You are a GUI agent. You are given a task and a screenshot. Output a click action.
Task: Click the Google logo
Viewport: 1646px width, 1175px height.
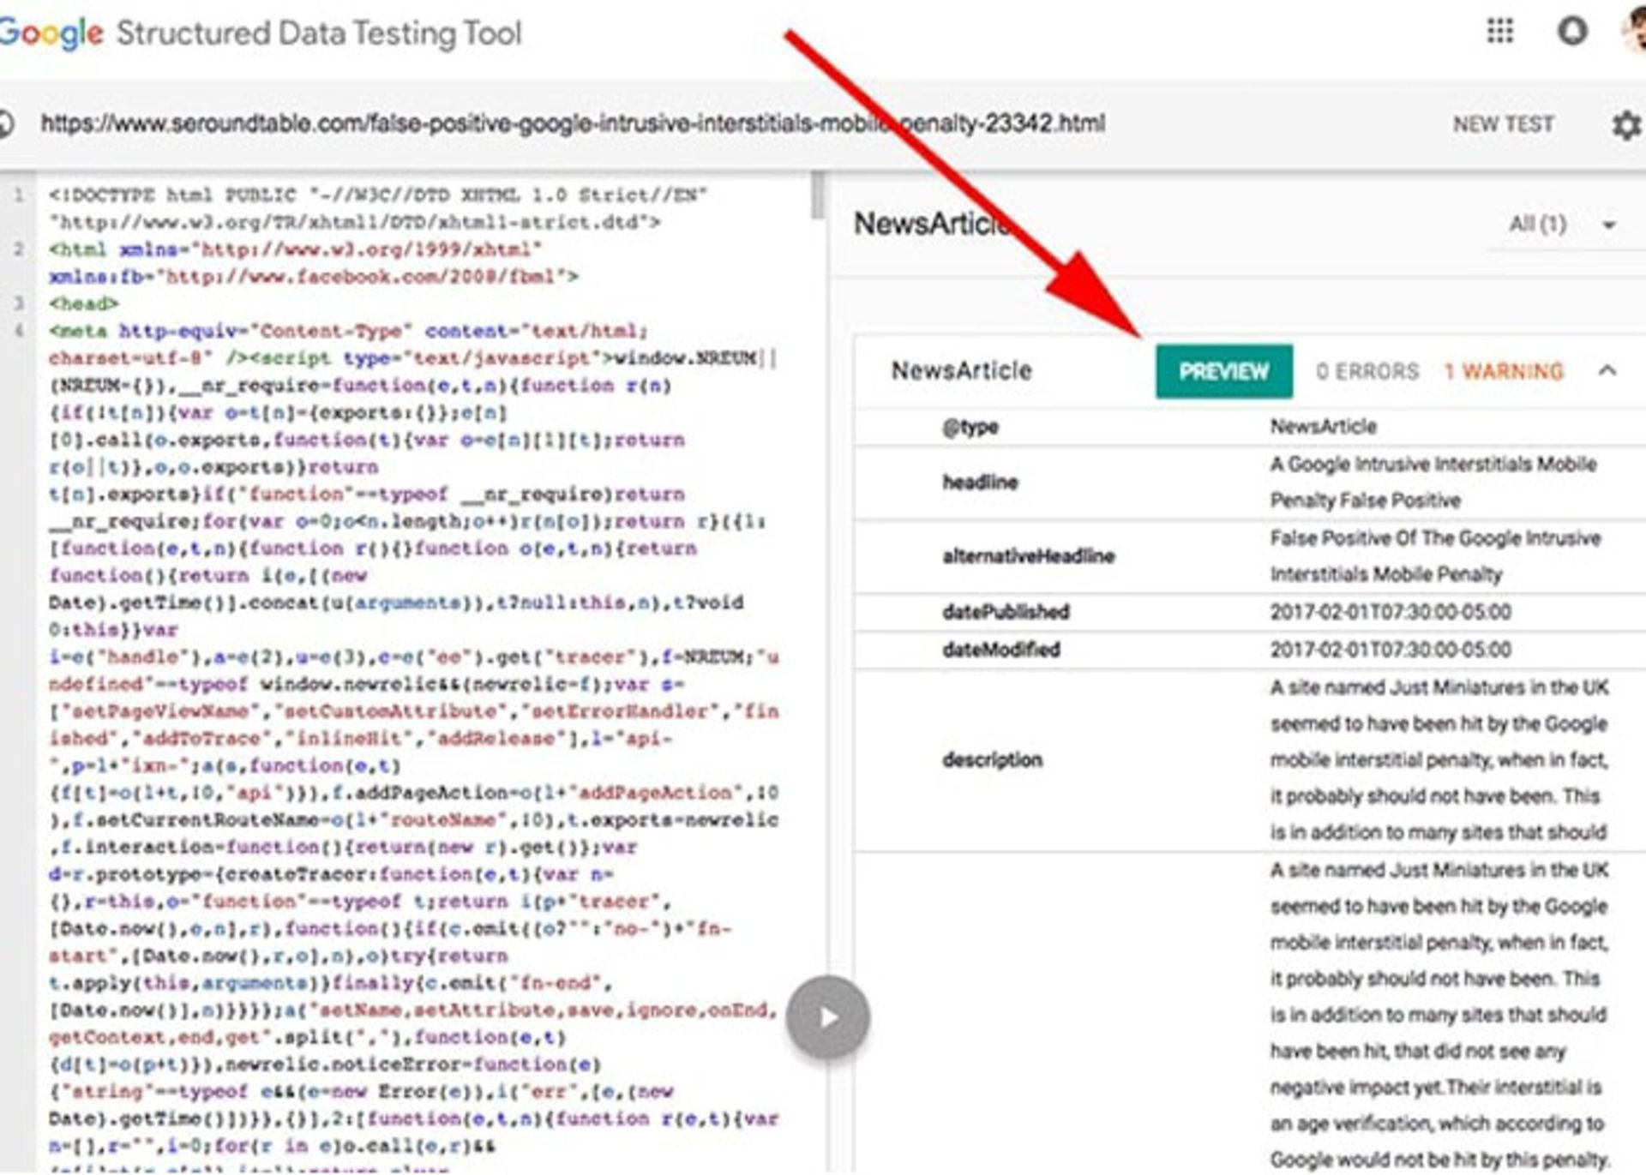pos(51,33)
